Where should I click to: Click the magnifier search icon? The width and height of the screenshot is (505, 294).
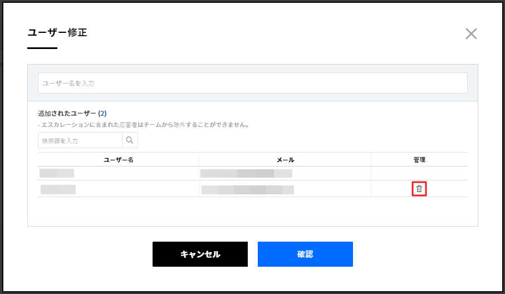tap(130, 140)
